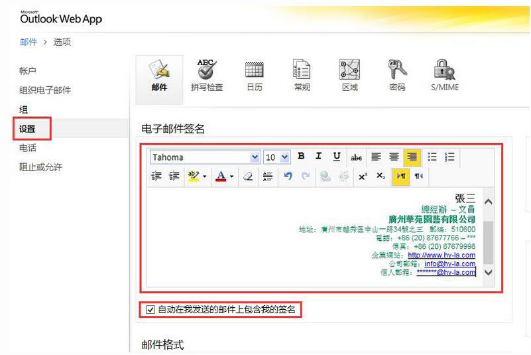The width and height of the screenshot is (531, 355).
Task: Open the 拼写检查 tab
Action: point(207,76)
